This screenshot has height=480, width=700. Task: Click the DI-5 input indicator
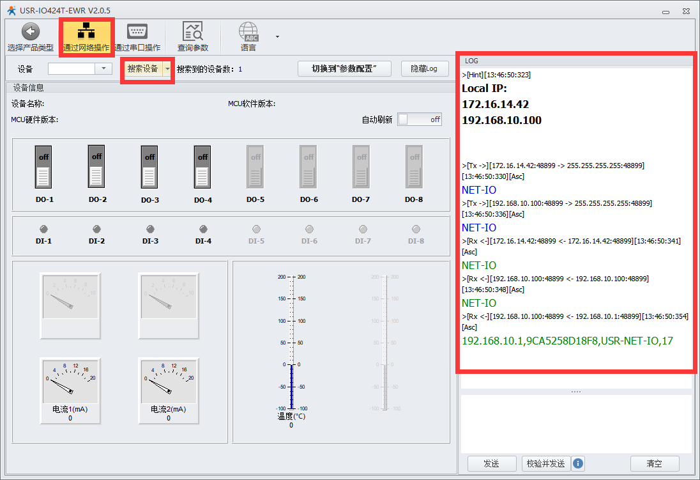tap(256, 229)
